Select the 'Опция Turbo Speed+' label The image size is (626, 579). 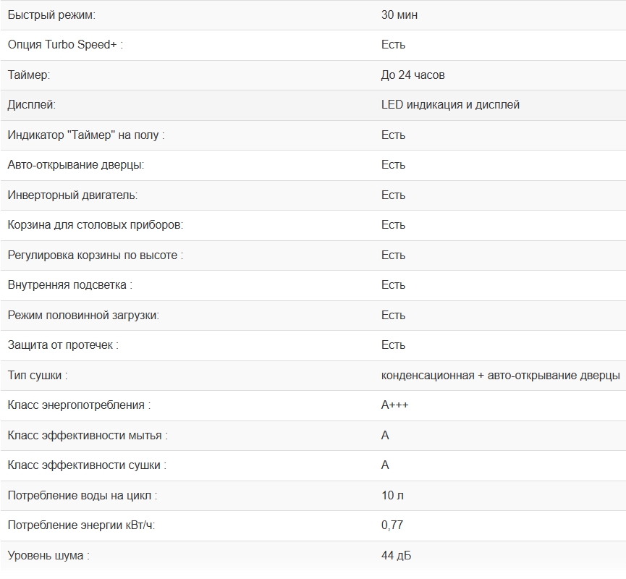pyautogui.click(x=65, y=45)
